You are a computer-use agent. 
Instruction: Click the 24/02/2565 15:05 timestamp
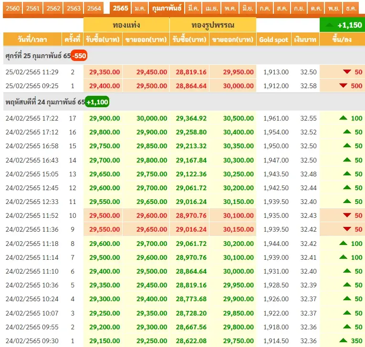coord(32,174)
